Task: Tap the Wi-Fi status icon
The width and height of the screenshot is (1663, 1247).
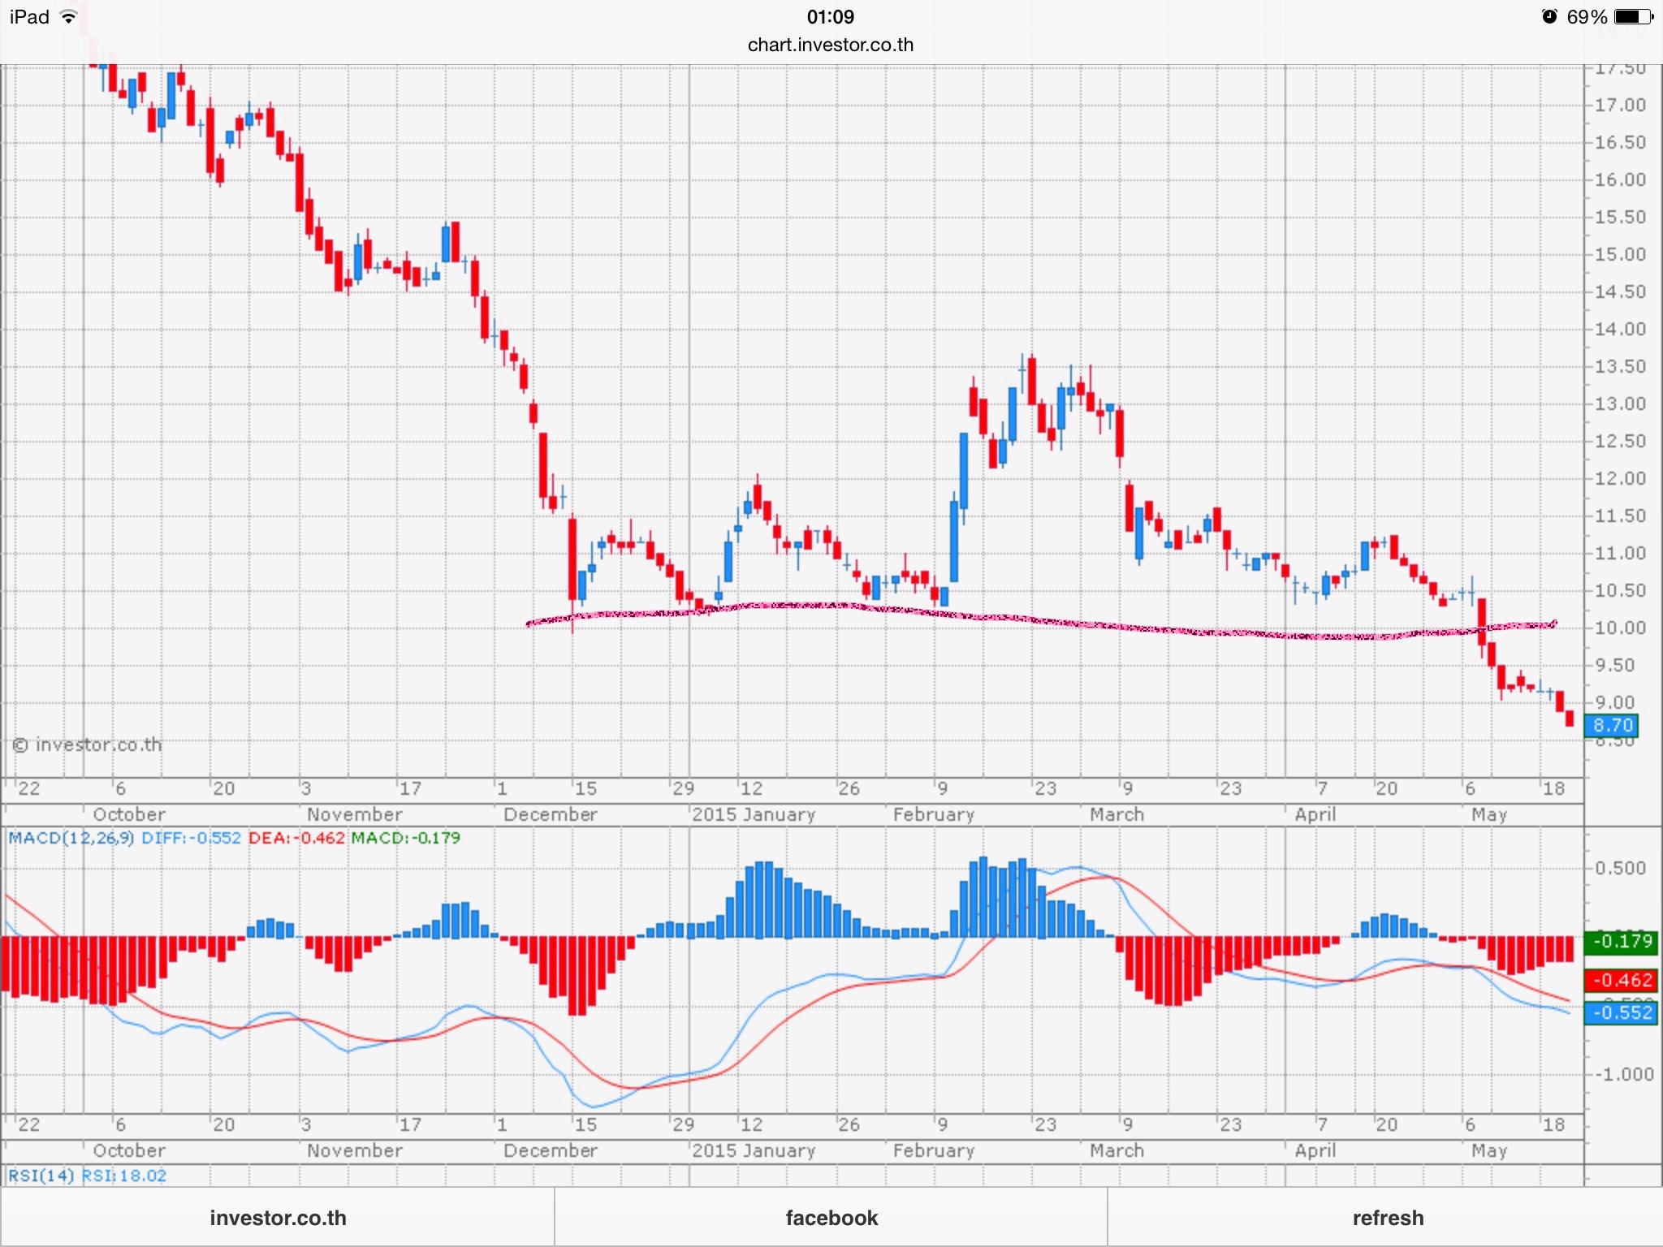Action: tap(70, 16)
